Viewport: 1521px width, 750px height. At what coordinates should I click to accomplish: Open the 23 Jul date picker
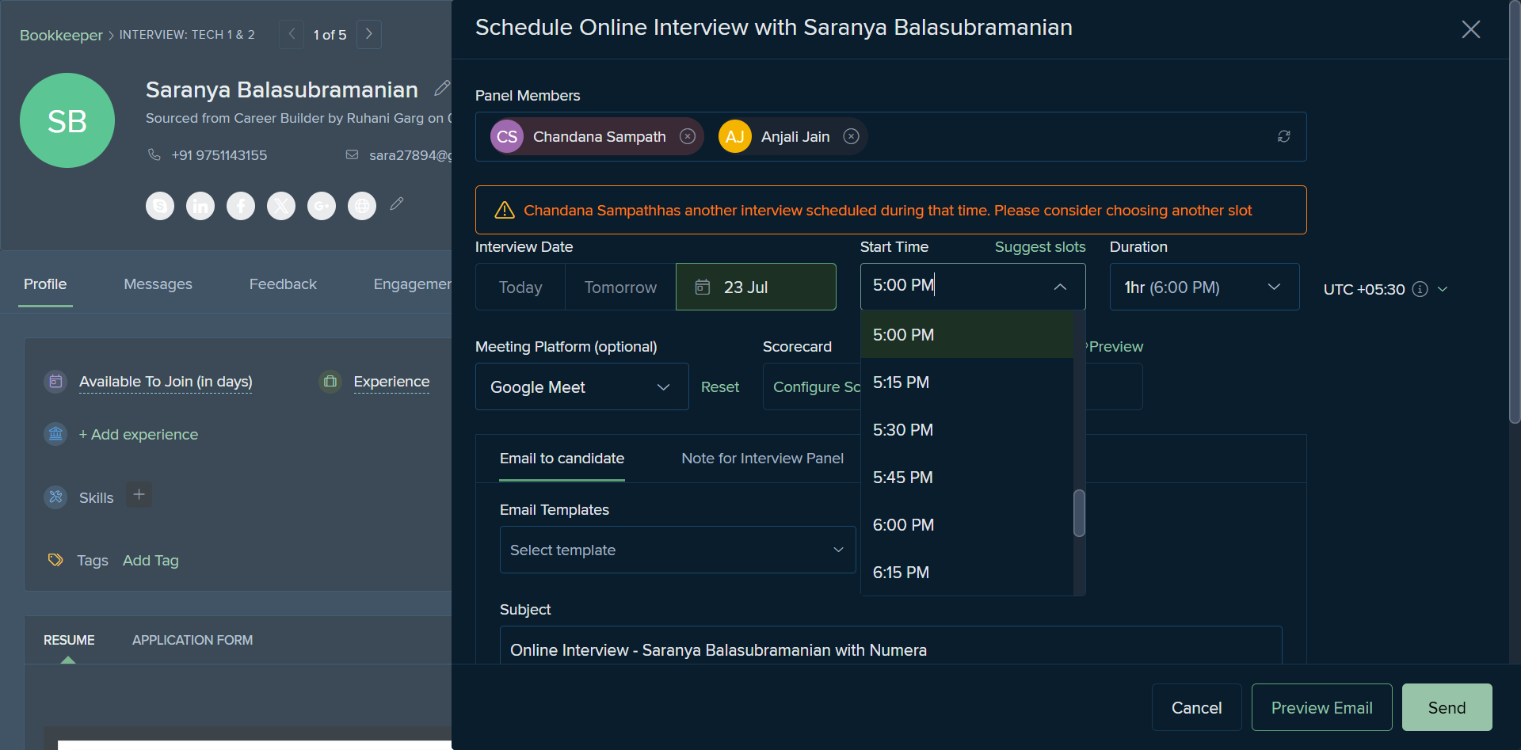point(756,287)
